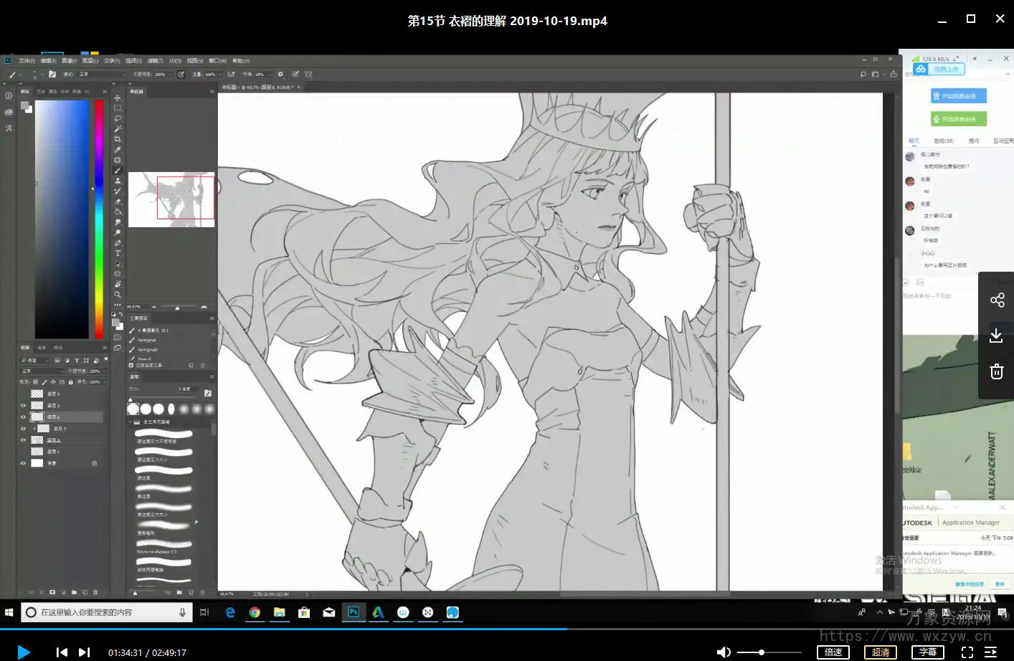Click the share icon on player sidebar
This screenshot has height=661, width=1014.
click(x=997, y=300)
